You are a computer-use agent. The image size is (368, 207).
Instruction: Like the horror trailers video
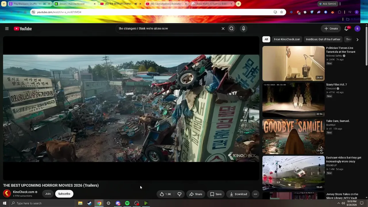pyautogui.click(x=165, y=194)
